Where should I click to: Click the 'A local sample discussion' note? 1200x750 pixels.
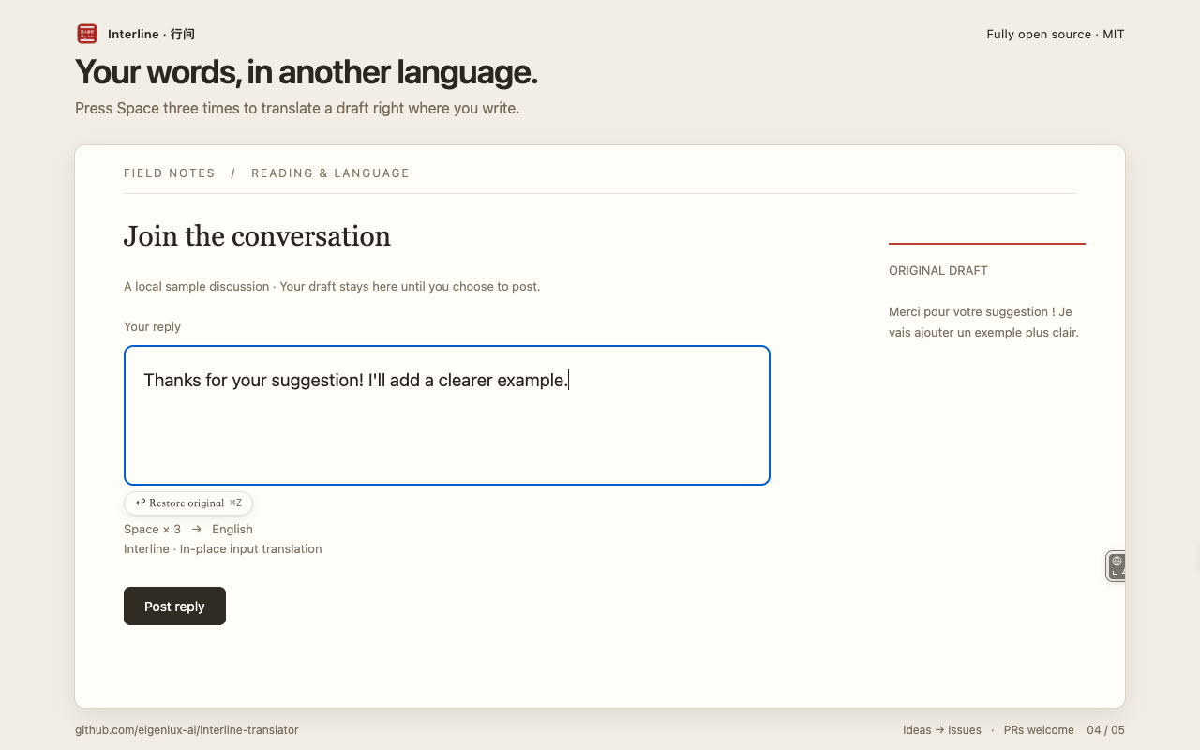click(332, 287)
